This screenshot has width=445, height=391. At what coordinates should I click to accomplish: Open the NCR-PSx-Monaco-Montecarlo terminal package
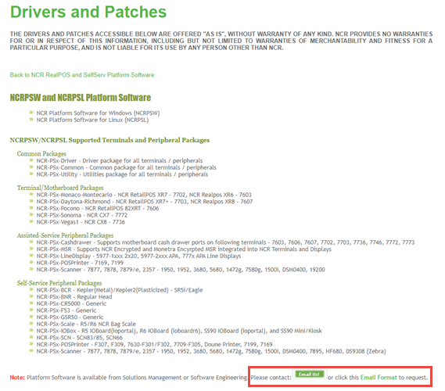pyautogui.click(x=144, y=195)
